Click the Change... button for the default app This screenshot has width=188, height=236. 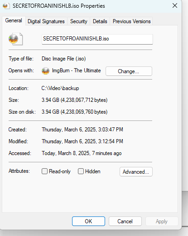(x=129, y=71)
